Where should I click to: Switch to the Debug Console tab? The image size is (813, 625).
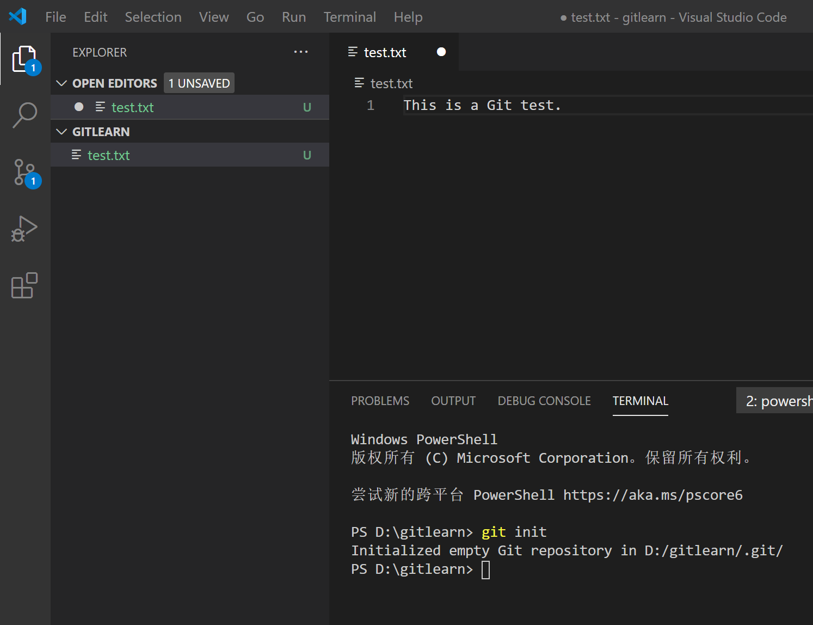[x=544, y=401]
